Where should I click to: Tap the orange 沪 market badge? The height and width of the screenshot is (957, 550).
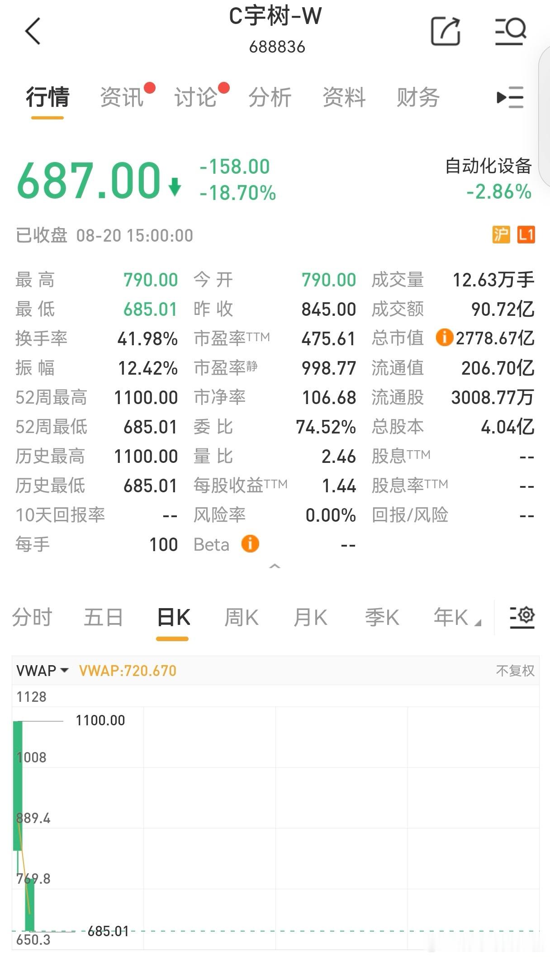(501, 234)
